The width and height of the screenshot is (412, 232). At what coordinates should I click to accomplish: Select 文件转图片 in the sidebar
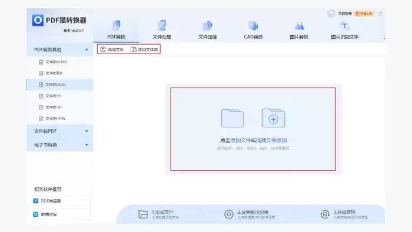click(60, 73)
